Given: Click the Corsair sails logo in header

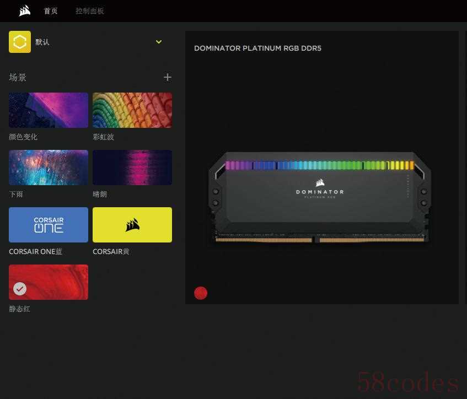Looking at the screenshot, I should (25, 10).
